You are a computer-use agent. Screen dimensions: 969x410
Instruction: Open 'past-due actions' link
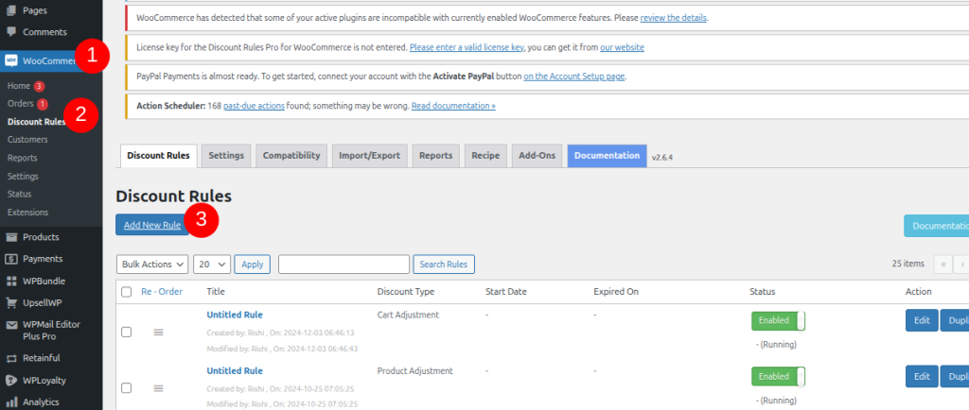tap(254, 106)
